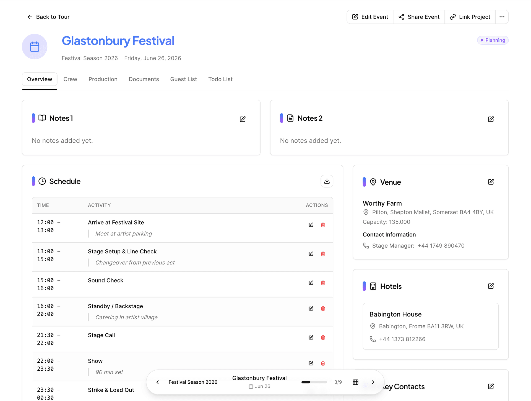Edit Venue details
Screen dimensions: 531x401
click(x=491, y=182)
